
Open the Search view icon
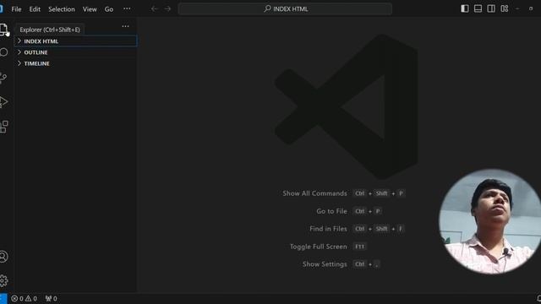pyautogui.click(x=3, y=52)
